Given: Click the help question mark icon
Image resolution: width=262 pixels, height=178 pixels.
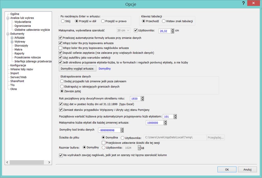Looking at the screenshot, I should [x=244, y=3].
